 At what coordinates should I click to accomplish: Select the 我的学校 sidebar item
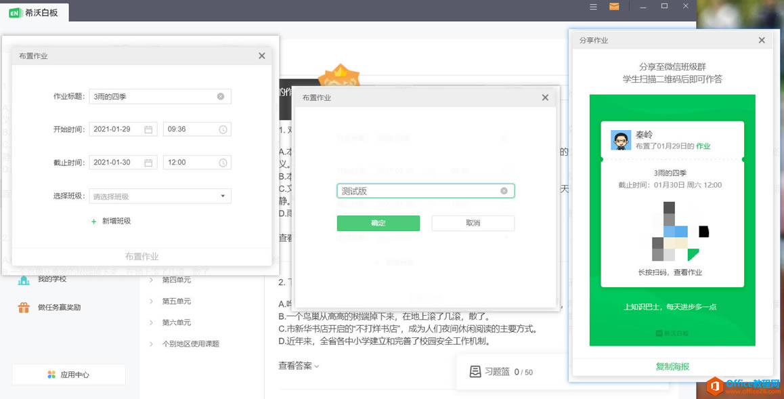tap(52, 279)
